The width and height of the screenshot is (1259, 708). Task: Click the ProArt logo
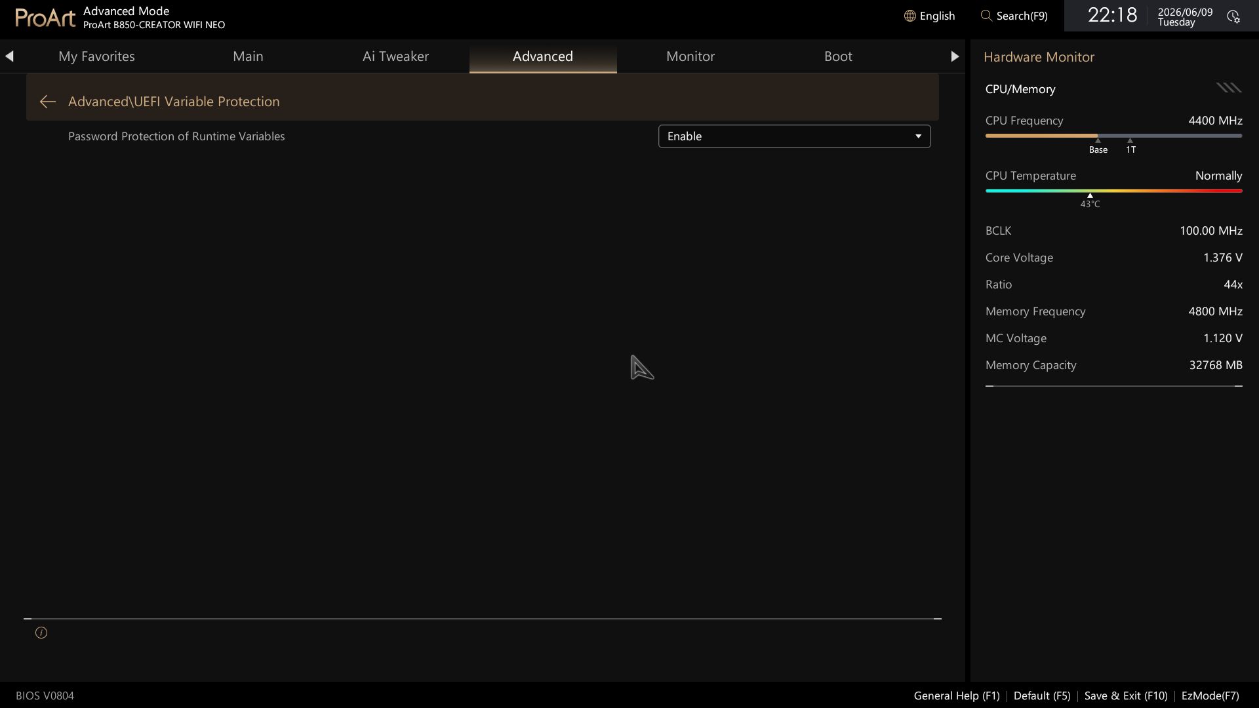[x=45, y=18]
